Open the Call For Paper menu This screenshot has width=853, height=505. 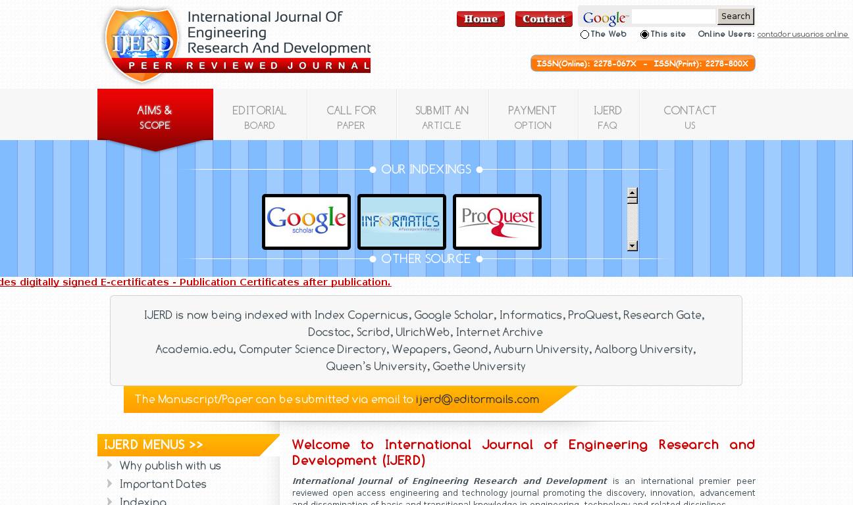pyautogui.click(x=351, y=118)
